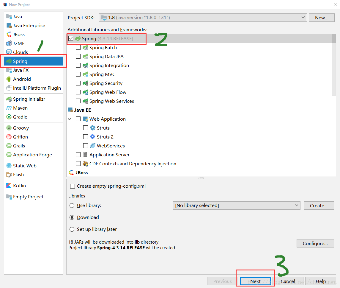Tick the Spring Web Flow checkbox
Image resolution: width=340 pixels, height=288 pixels.
pos(78,92)
